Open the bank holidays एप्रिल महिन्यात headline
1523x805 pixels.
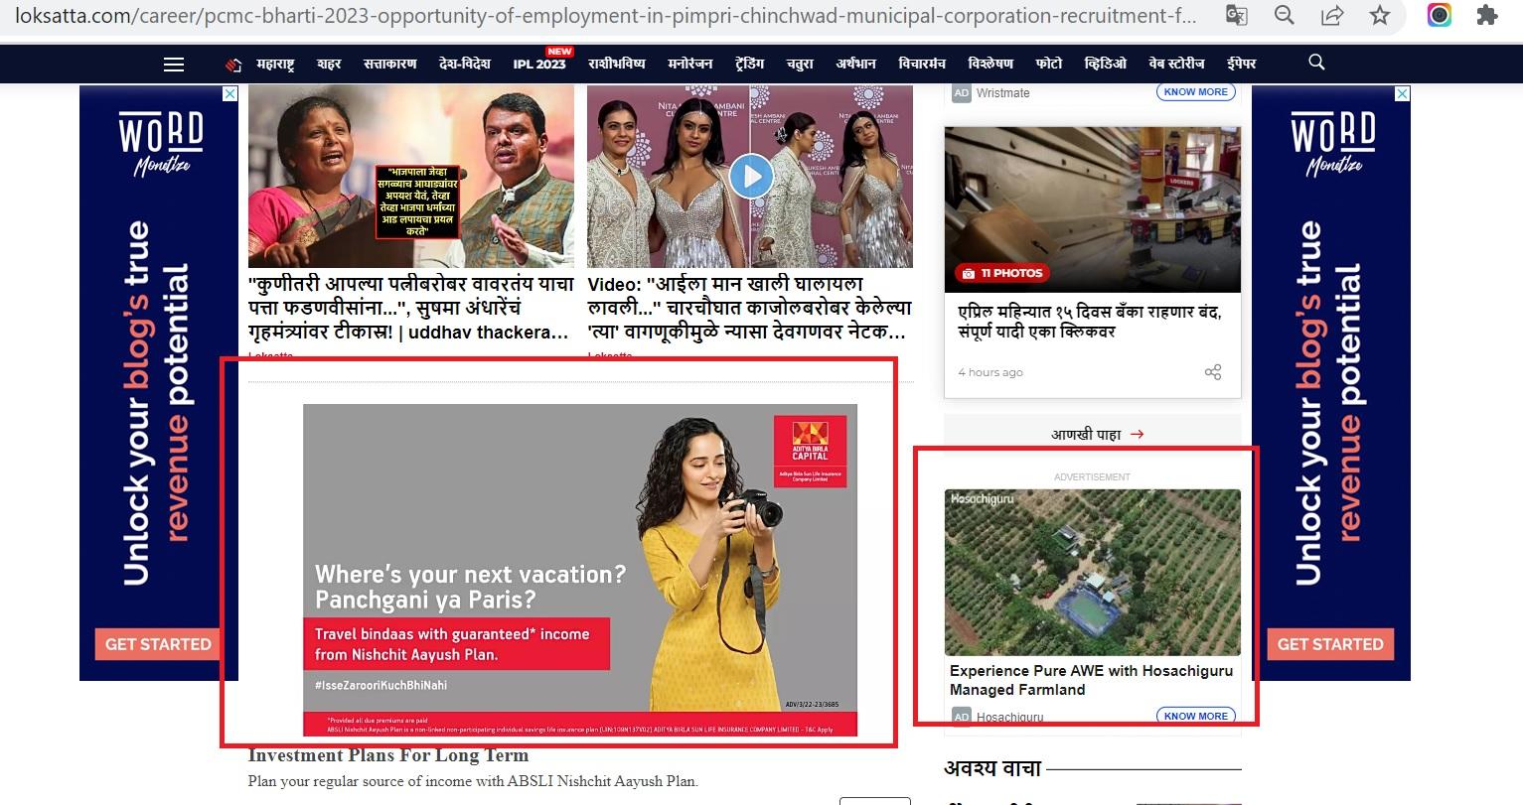(x=1090, y=322)
